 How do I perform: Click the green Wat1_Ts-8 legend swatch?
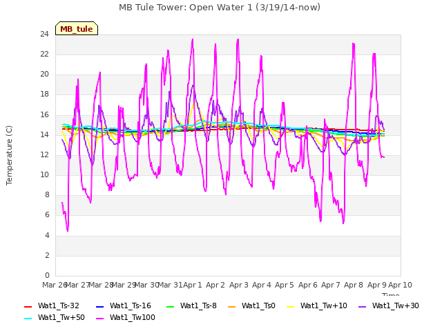pyautogui.click(x=171, y=306)
